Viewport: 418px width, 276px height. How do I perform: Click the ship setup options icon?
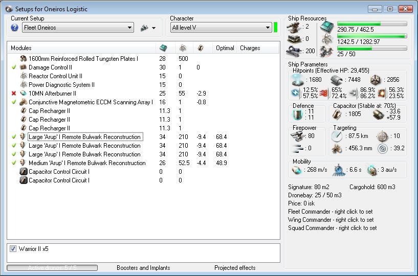(144, 28)
